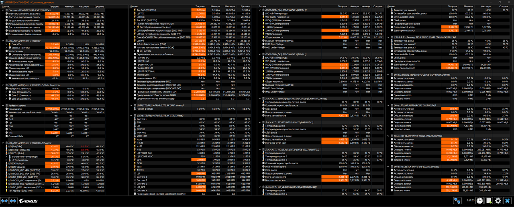Click the shrink columns inward-arrows button

tap(14, 201)
